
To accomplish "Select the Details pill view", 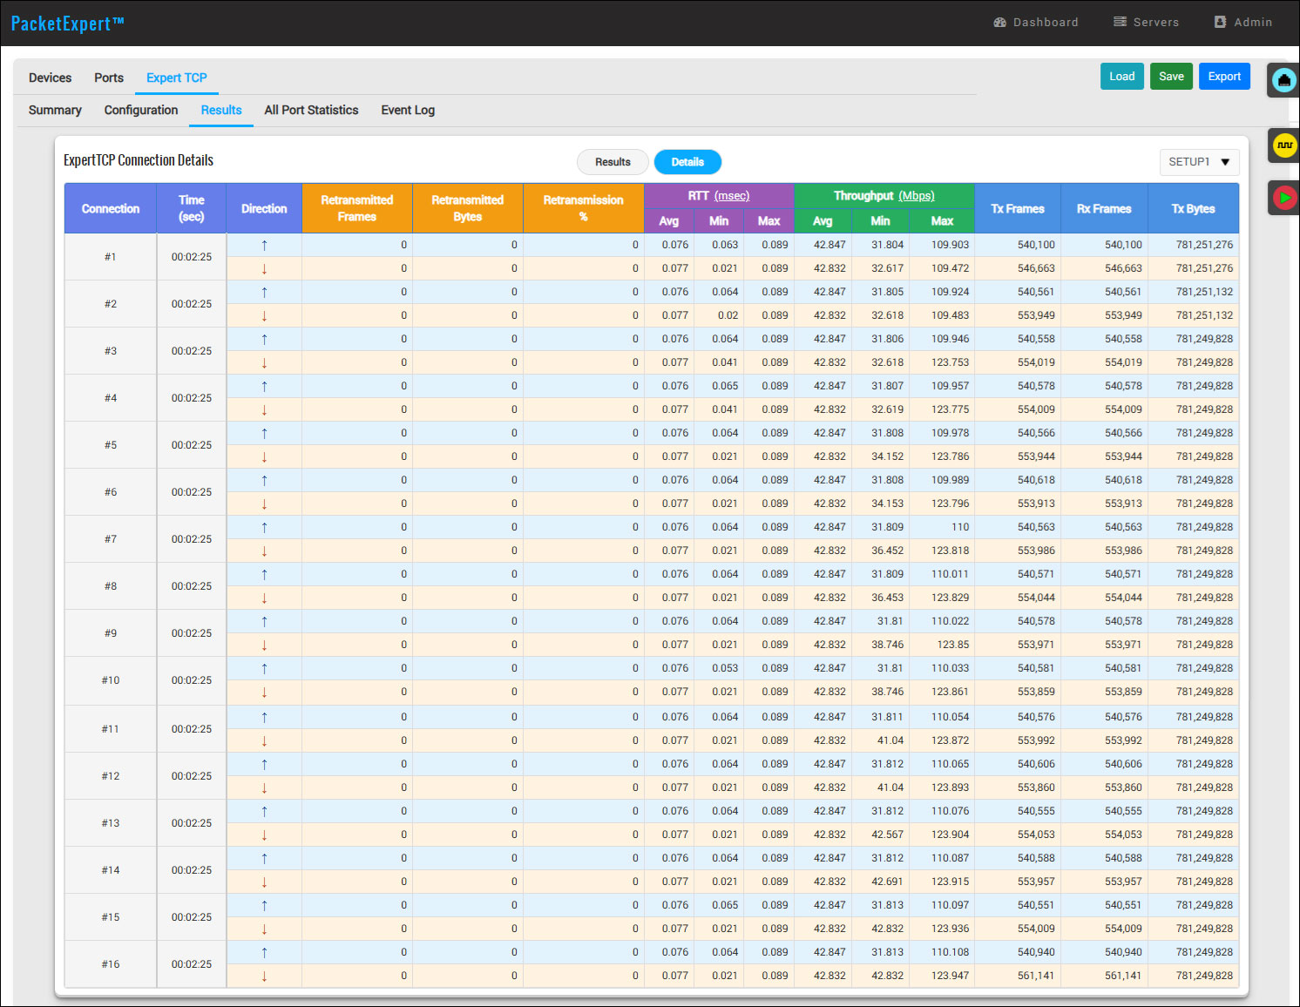I will pos(687,162).
